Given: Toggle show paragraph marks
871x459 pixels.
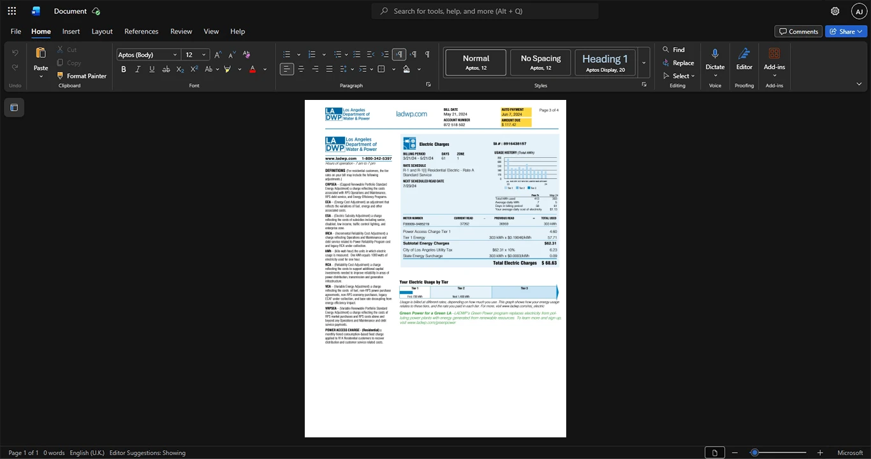Looking at the screenshot, I should pyautogui.click(x=427, y=55).
